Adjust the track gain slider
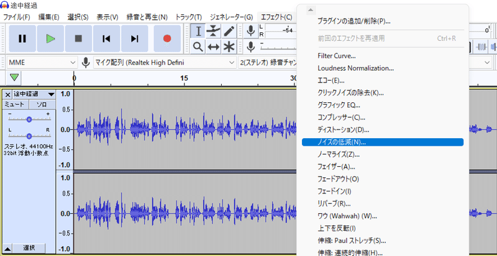This screenshot has height=256, width=497. [x=29, y=119]
